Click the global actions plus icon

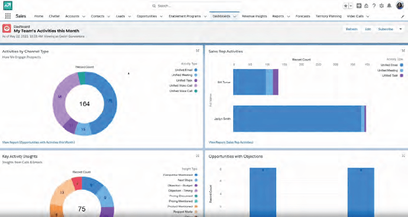tap(359, 6)
